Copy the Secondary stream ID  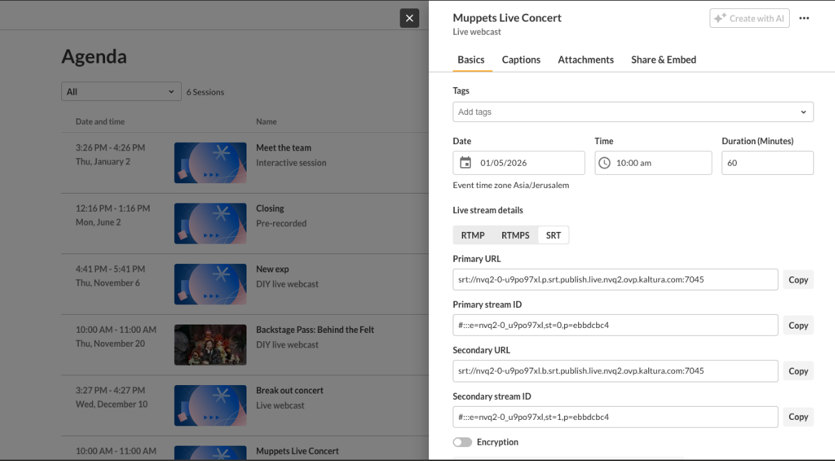click(x=798, y=417)
